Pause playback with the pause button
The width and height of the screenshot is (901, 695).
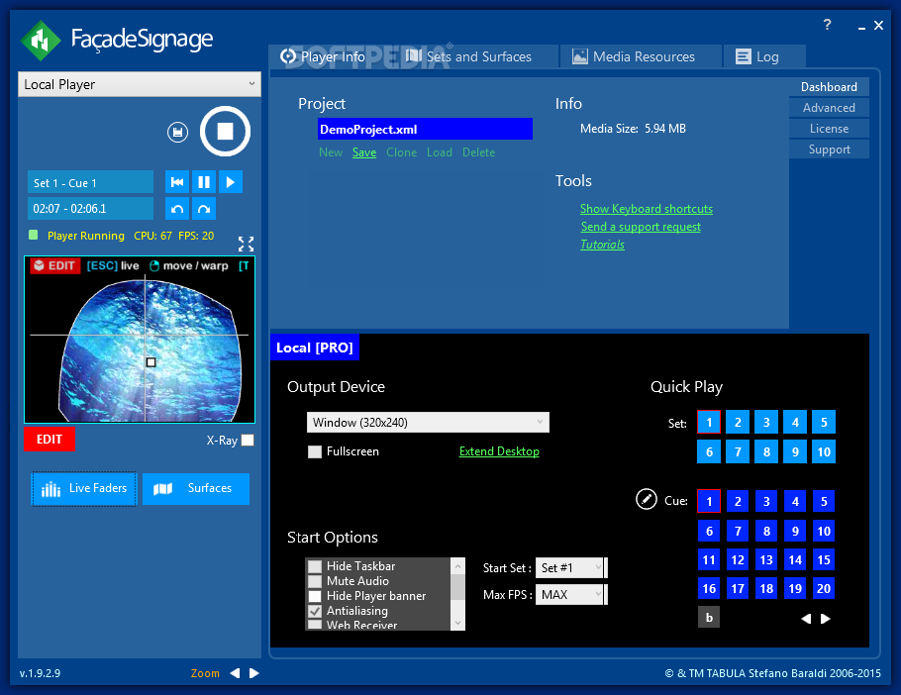203,182
